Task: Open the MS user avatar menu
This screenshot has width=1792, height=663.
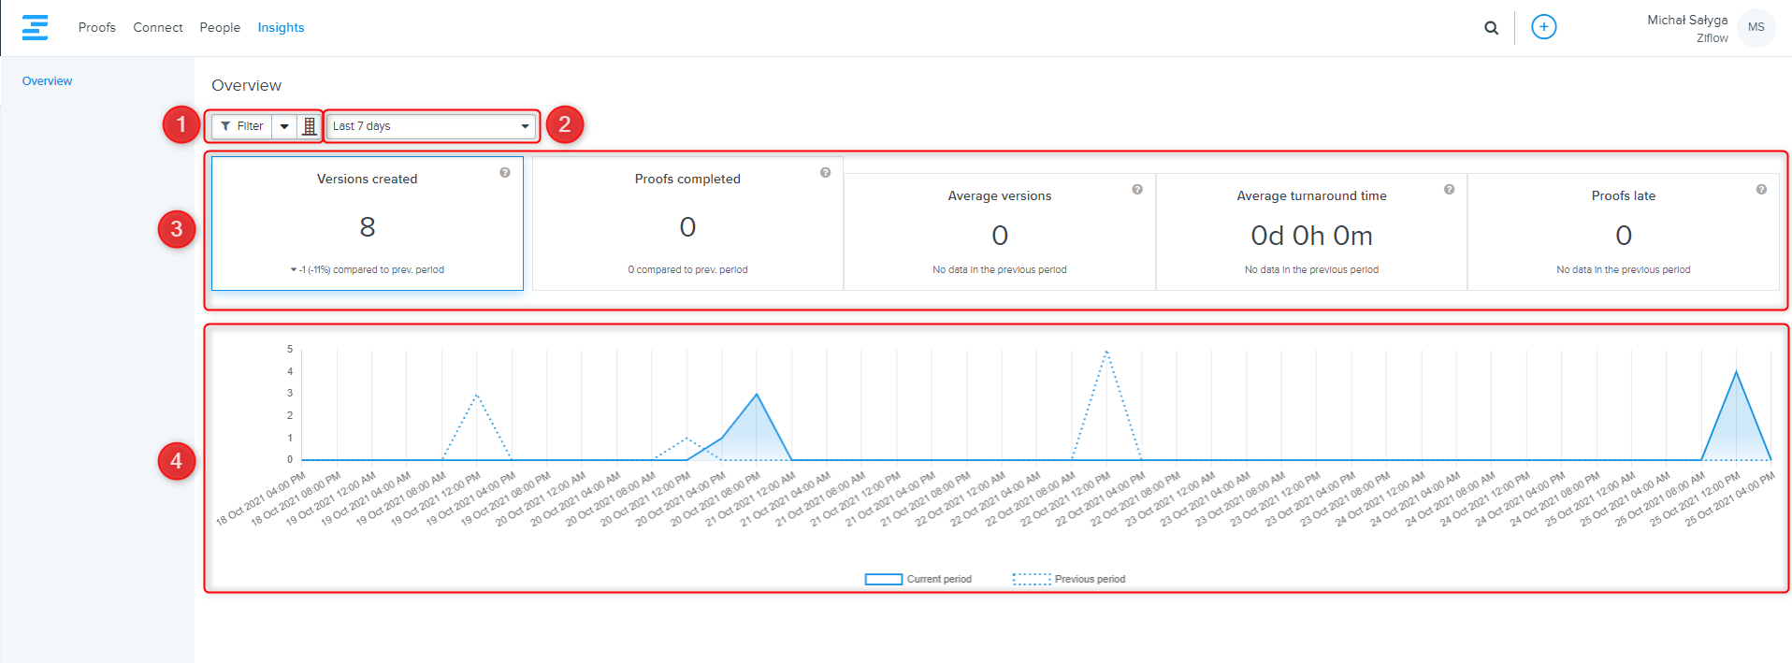Action: click(1756, 27)
